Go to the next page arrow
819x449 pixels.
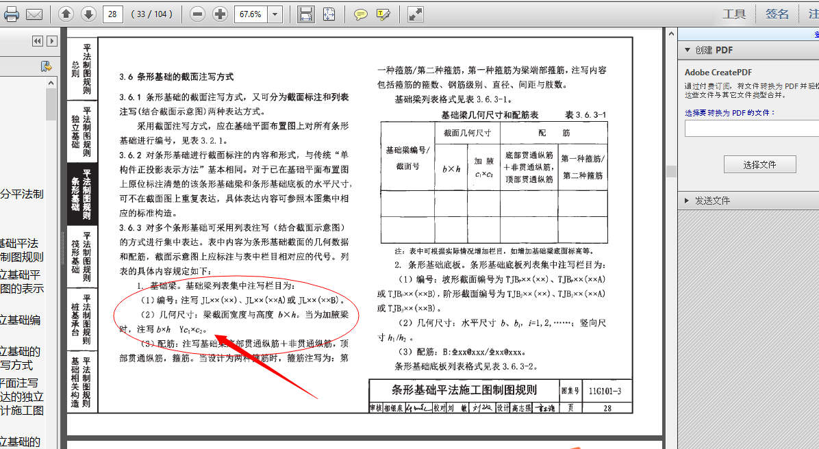point(88,13)
